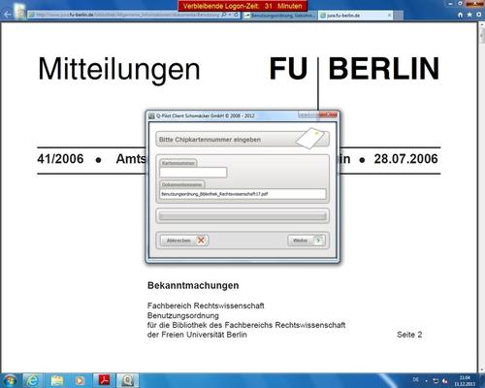
Task: Click the Abbrechen cancel button
Action: pos(184,241)
